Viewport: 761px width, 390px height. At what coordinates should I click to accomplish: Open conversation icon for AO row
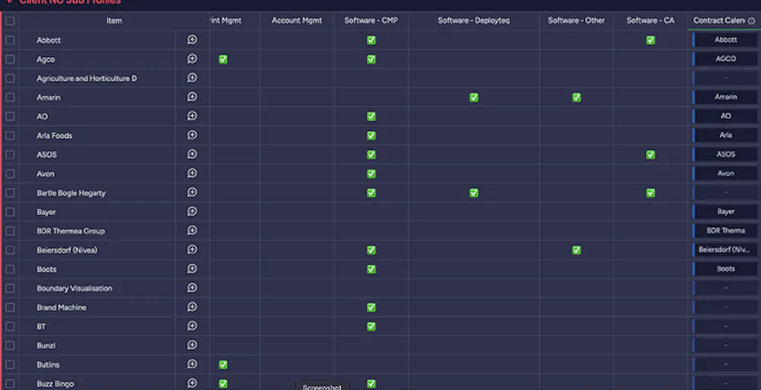pos(193,116)
